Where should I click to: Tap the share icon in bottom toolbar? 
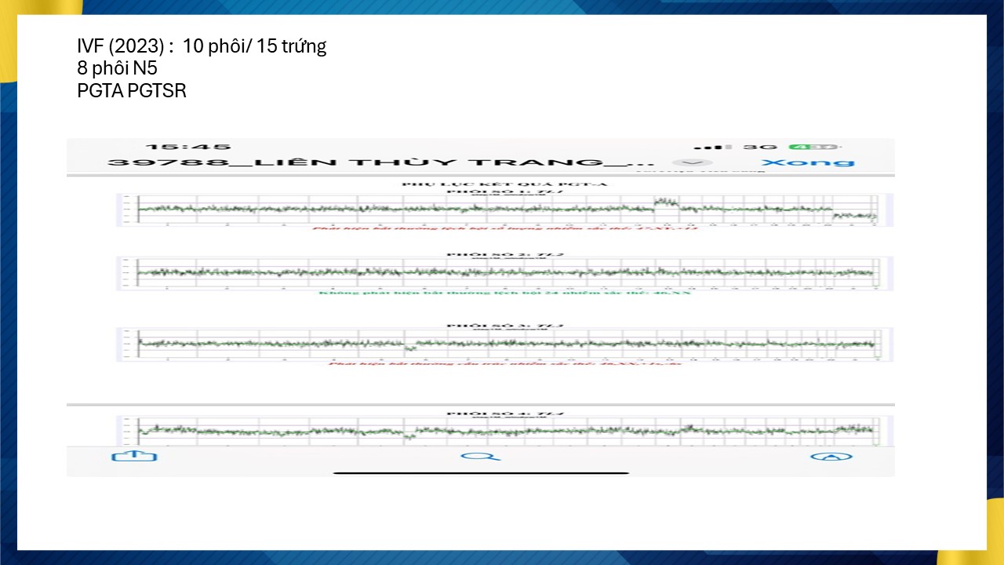point(134,456)
